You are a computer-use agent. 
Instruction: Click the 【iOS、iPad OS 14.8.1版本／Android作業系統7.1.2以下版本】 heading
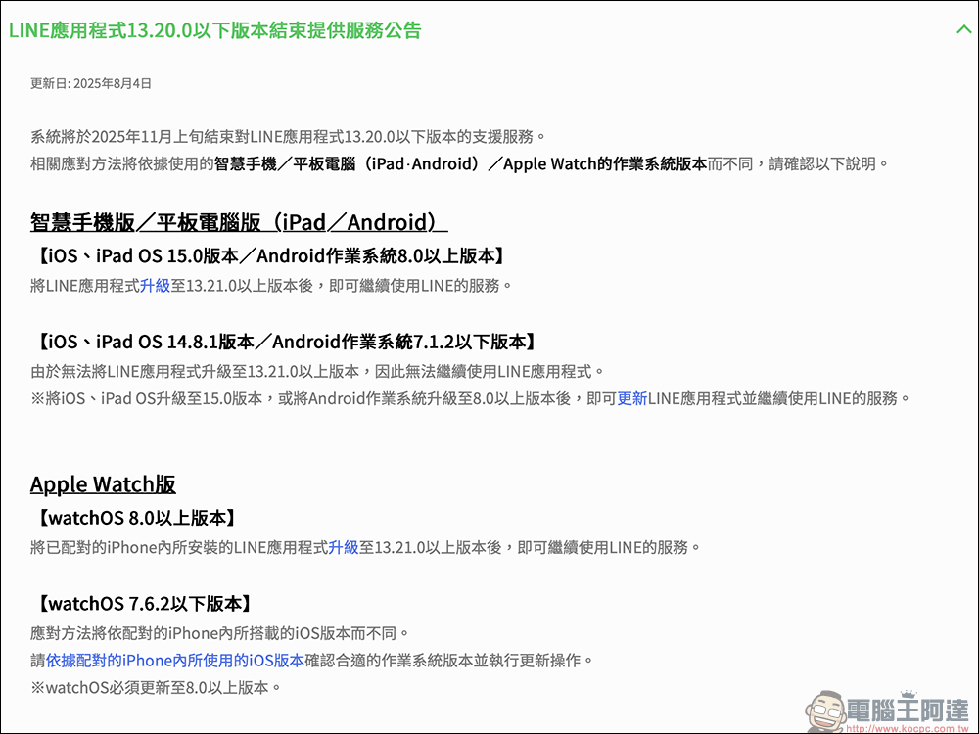coord(285,342)
